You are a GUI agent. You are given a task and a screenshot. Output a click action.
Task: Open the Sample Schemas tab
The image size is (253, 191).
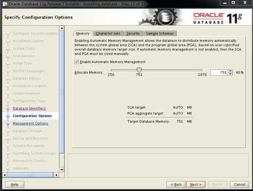click(160, 33)
